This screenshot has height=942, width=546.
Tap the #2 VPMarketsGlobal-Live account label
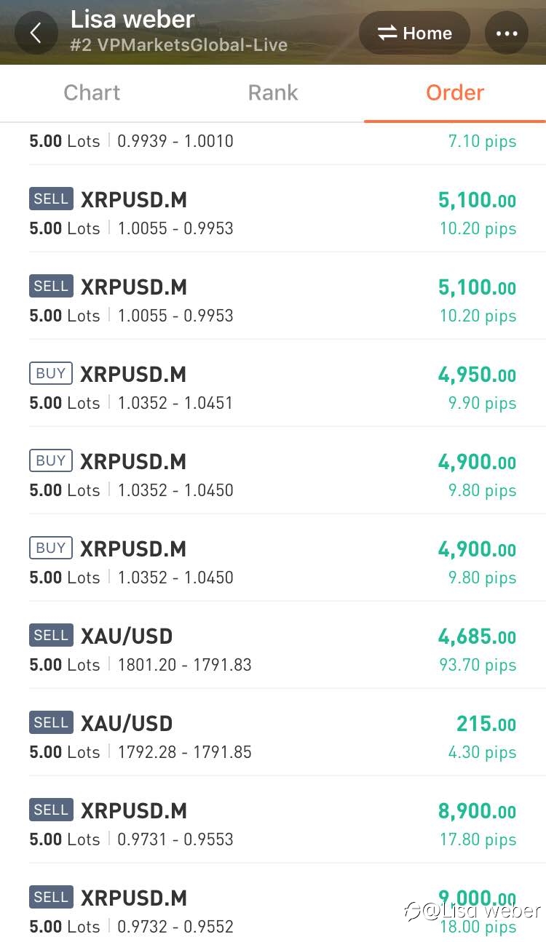coord(179,45)
